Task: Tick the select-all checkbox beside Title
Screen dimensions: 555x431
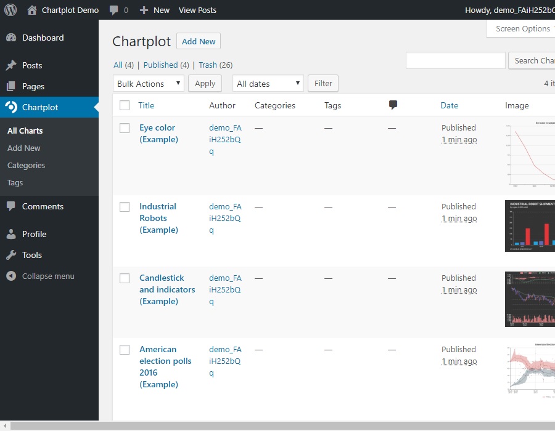Action: [125, 105]
